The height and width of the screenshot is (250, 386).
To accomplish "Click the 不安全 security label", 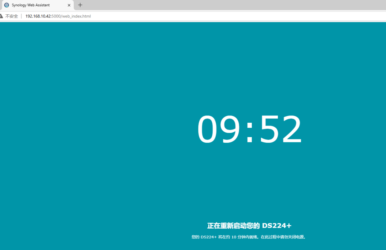I will (11, 16).
